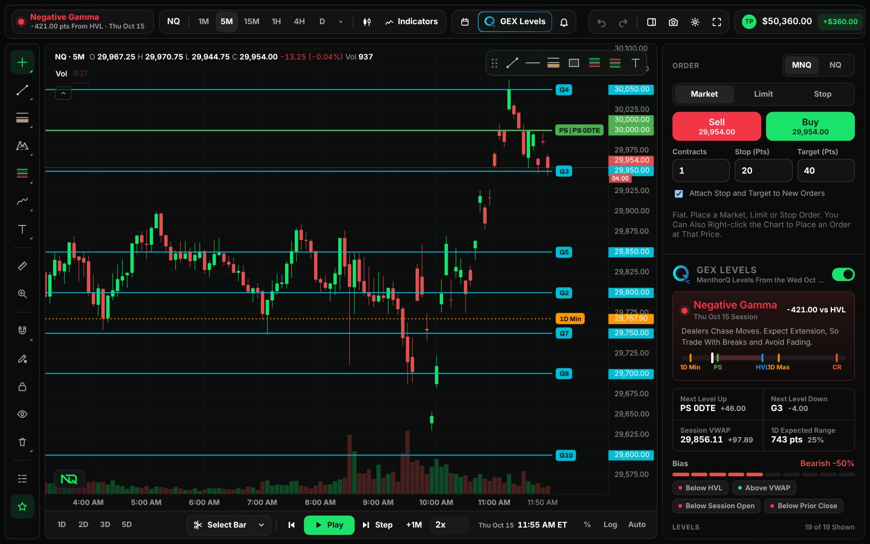Click the green plus tool in left sidebar
870x544 pixels.
tap(22, 62)
